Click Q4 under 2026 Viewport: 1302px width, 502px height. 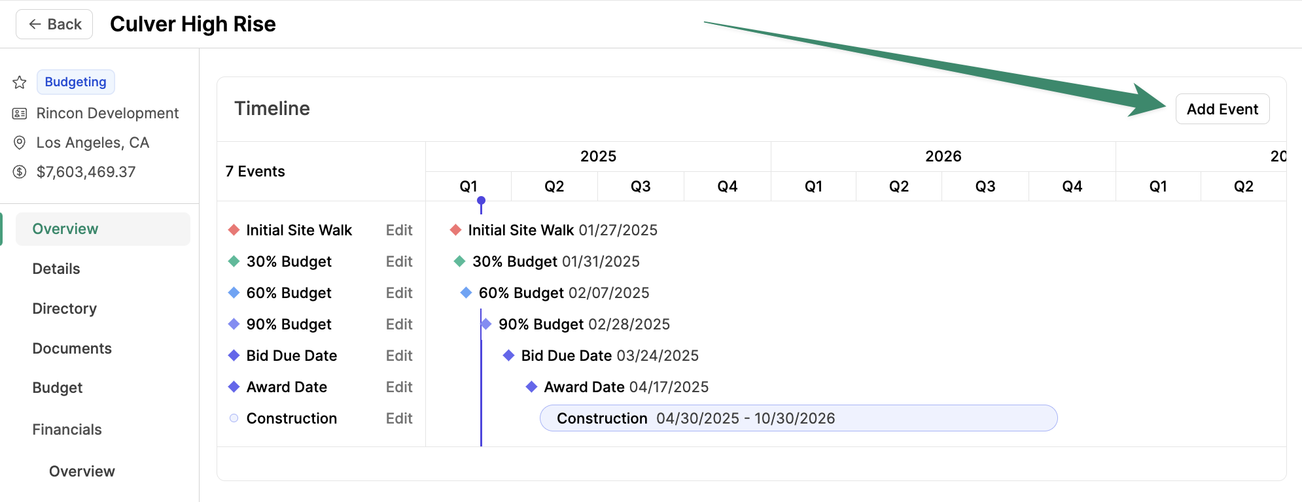click(x=1072, y=186)
